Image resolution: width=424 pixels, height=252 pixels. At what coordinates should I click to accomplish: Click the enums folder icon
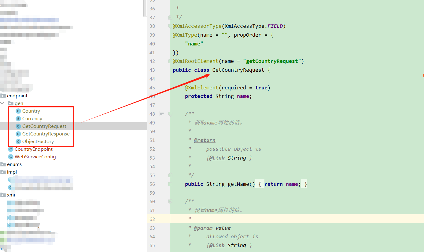click(x=3, y=164)
